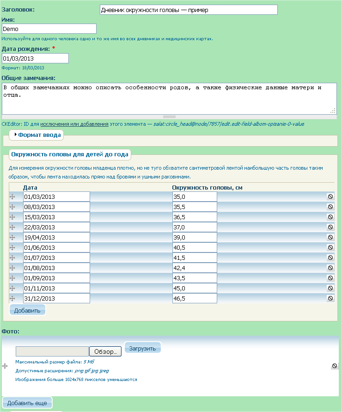342x412 pixels.
Task: Focus the Имя field containing Demo
Action: (x=49, y=29)
